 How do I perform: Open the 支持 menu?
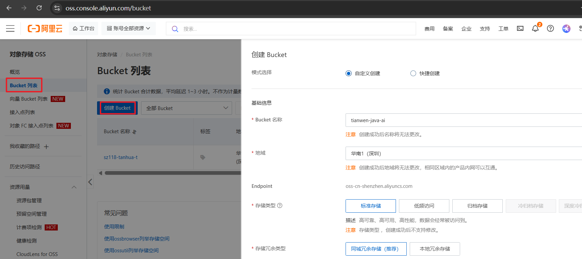485,29
